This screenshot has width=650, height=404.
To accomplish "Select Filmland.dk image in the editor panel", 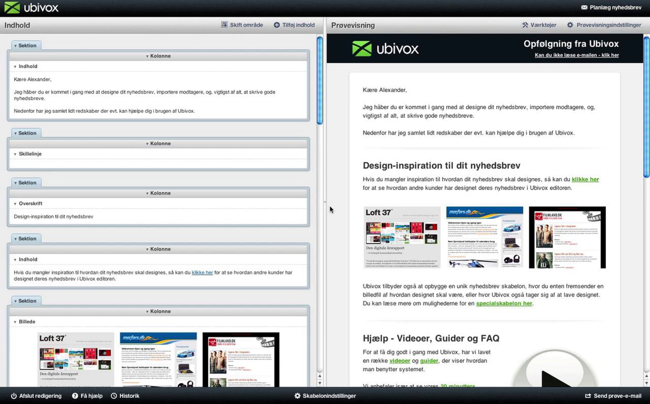I will coord(241,359).
